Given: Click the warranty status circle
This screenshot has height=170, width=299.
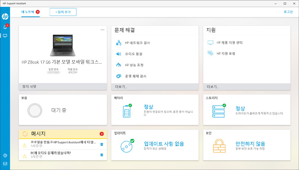Looking at the screenshot, I should (x=35, y=110).
